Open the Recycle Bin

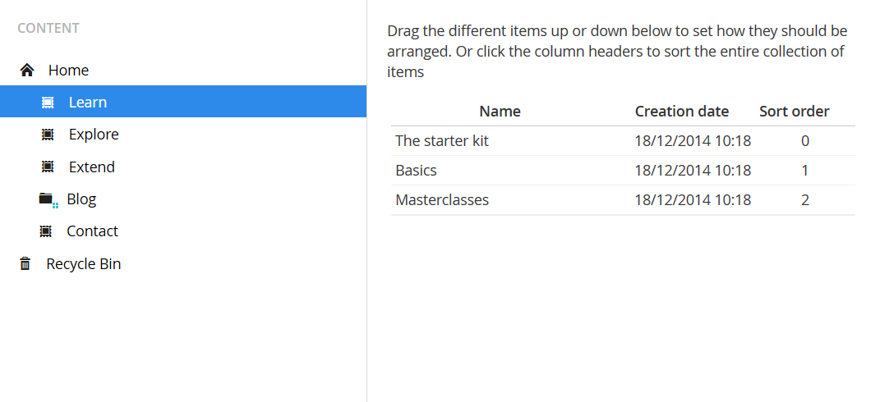(x=84, y=263)
